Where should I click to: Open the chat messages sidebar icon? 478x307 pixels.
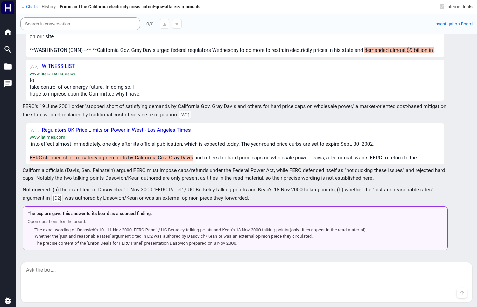pyautogui.click(x=8, y=84)
